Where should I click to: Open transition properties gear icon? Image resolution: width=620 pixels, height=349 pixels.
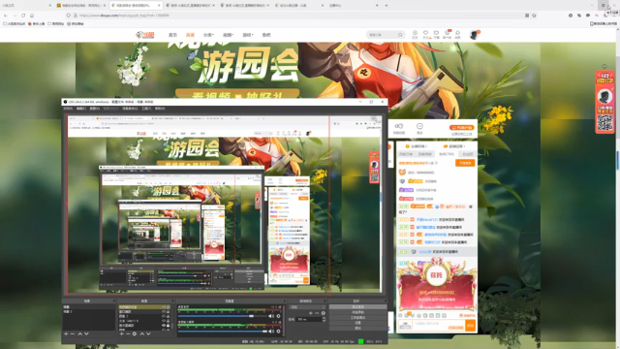pyautogui.click(x=324, y=313)
